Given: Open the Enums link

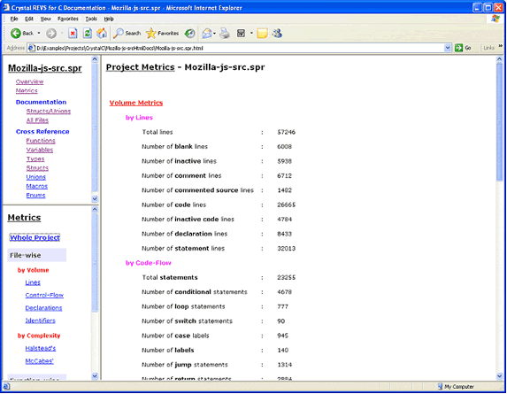Looking at the screenshot, I should (x=35, y=195).
